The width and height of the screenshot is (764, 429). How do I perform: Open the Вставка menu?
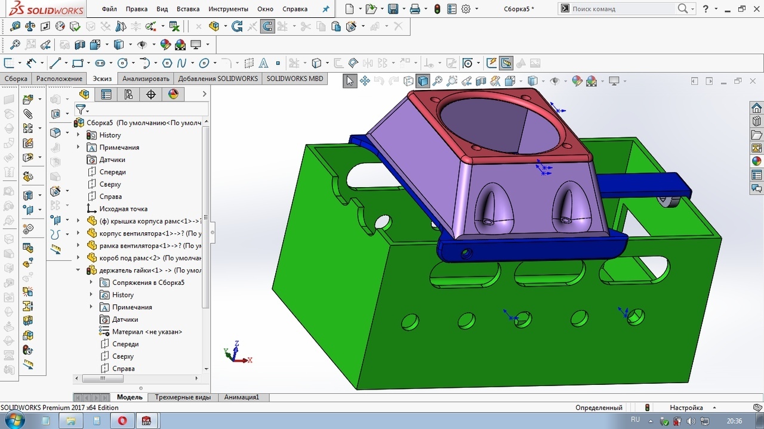188,9
